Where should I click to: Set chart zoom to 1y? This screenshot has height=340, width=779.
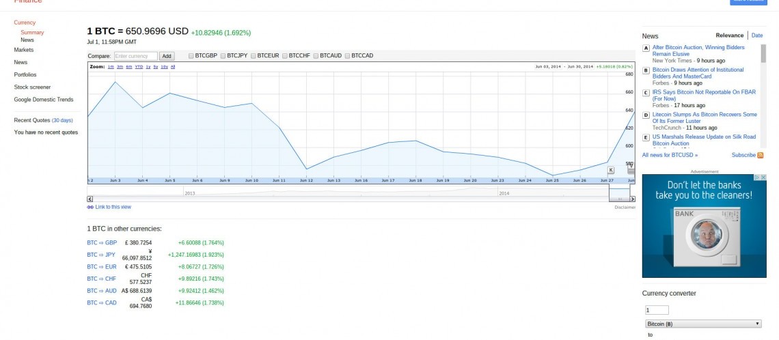point(148,66)
